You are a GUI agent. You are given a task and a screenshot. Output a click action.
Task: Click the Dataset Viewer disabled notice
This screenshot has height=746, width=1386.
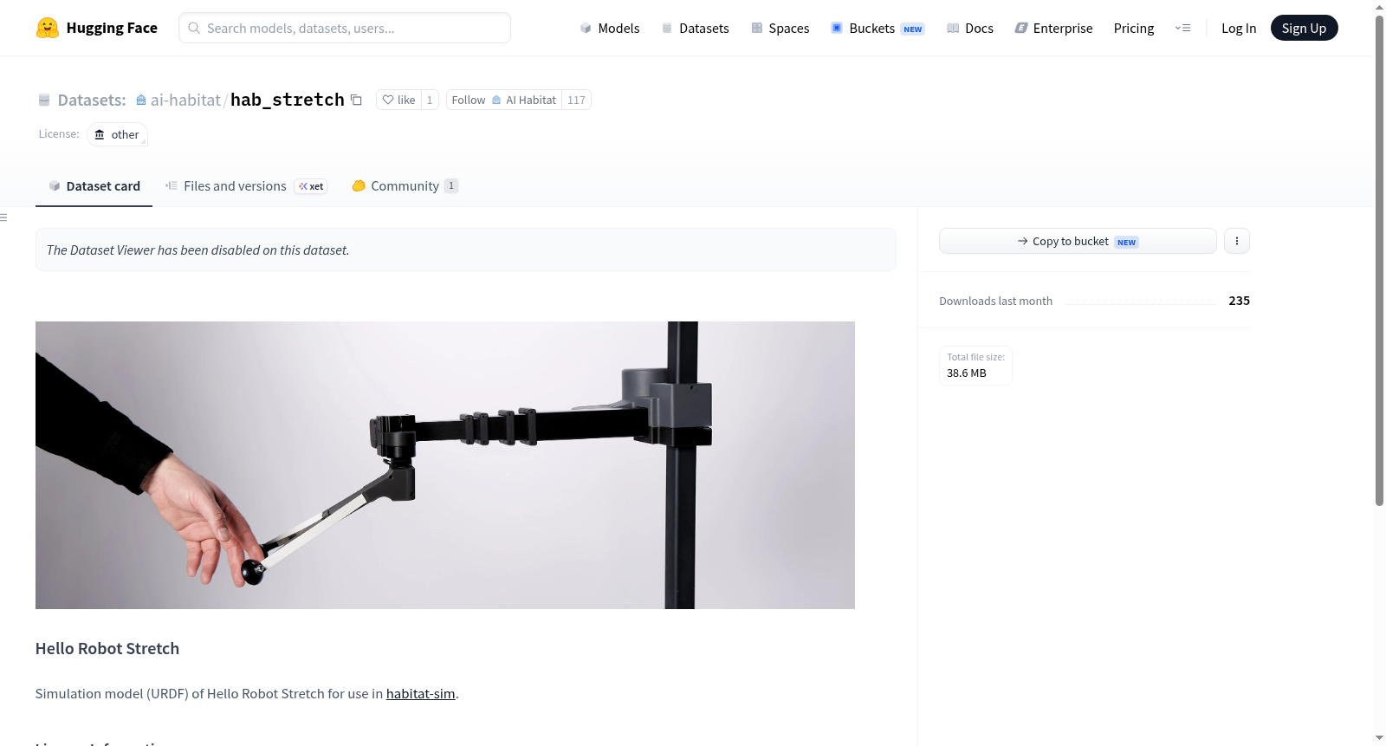click(x=466, y=250)
